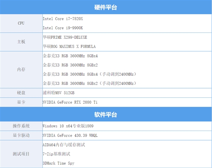Viewport: 212px width, 168px height.
Task: Select 华硕ROG MAXIMUS X FORMULA text
Action: (69, 47)
